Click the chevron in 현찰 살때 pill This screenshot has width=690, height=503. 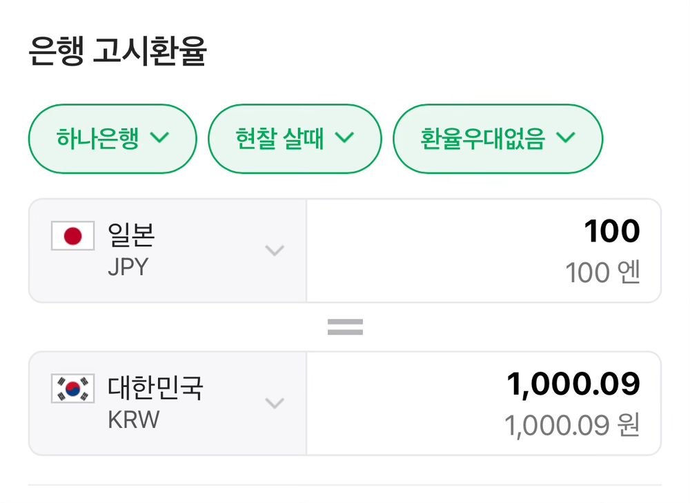pos(344,138)
